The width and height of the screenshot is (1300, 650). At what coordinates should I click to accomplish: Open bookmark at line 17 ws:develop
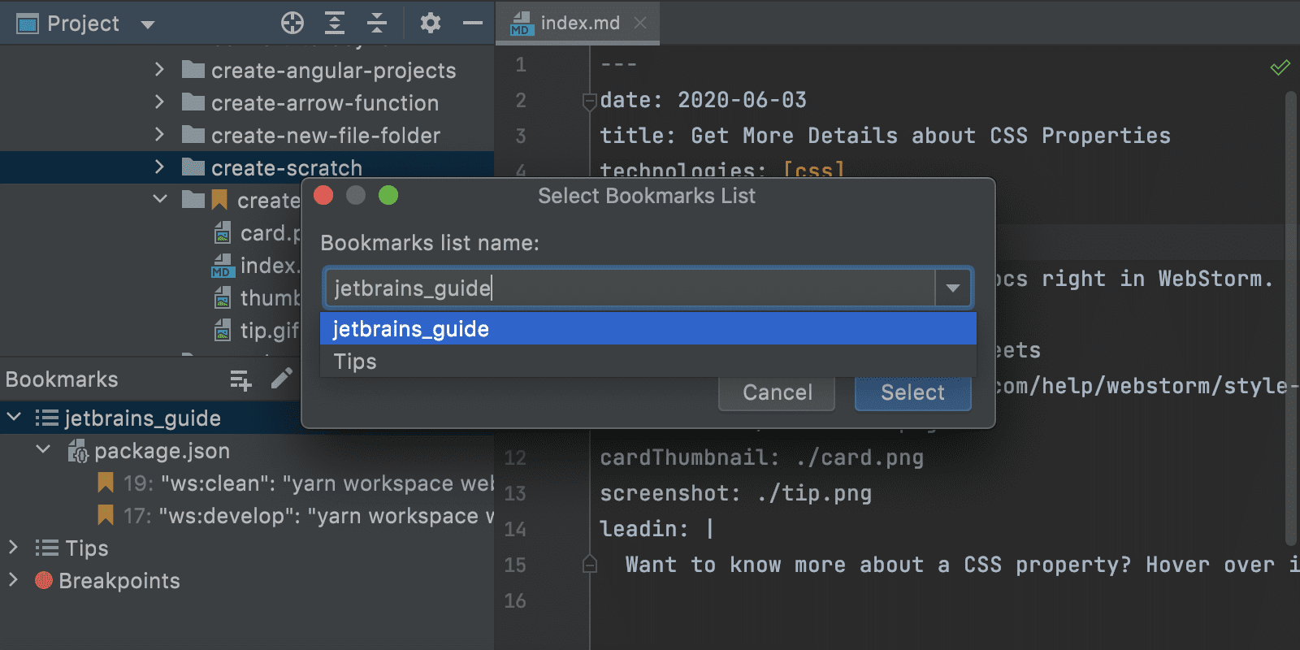tap(296, 516)
